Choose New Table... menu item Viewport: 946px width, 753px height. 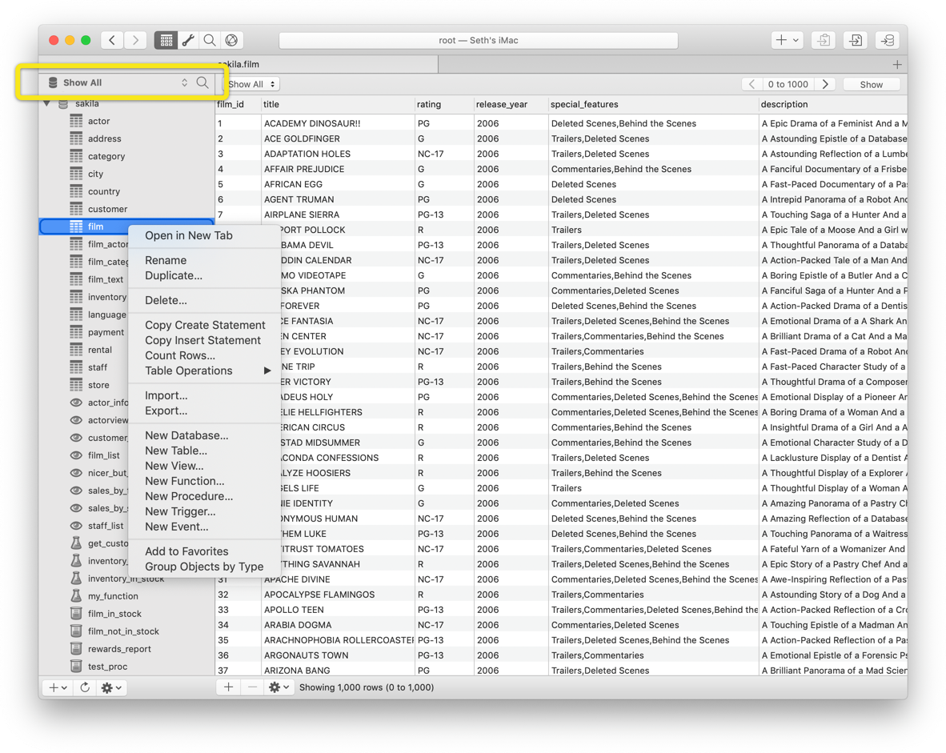[x=205, y=451]
